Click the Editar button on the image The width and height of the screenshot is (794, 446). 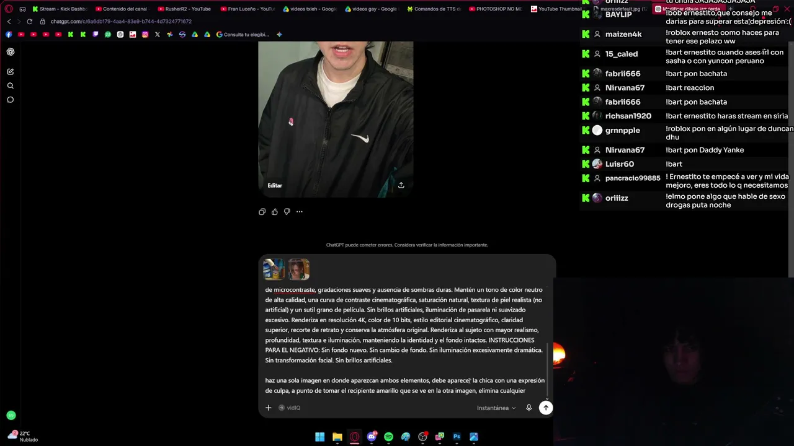pyautogui.click(x=275, y=186)
